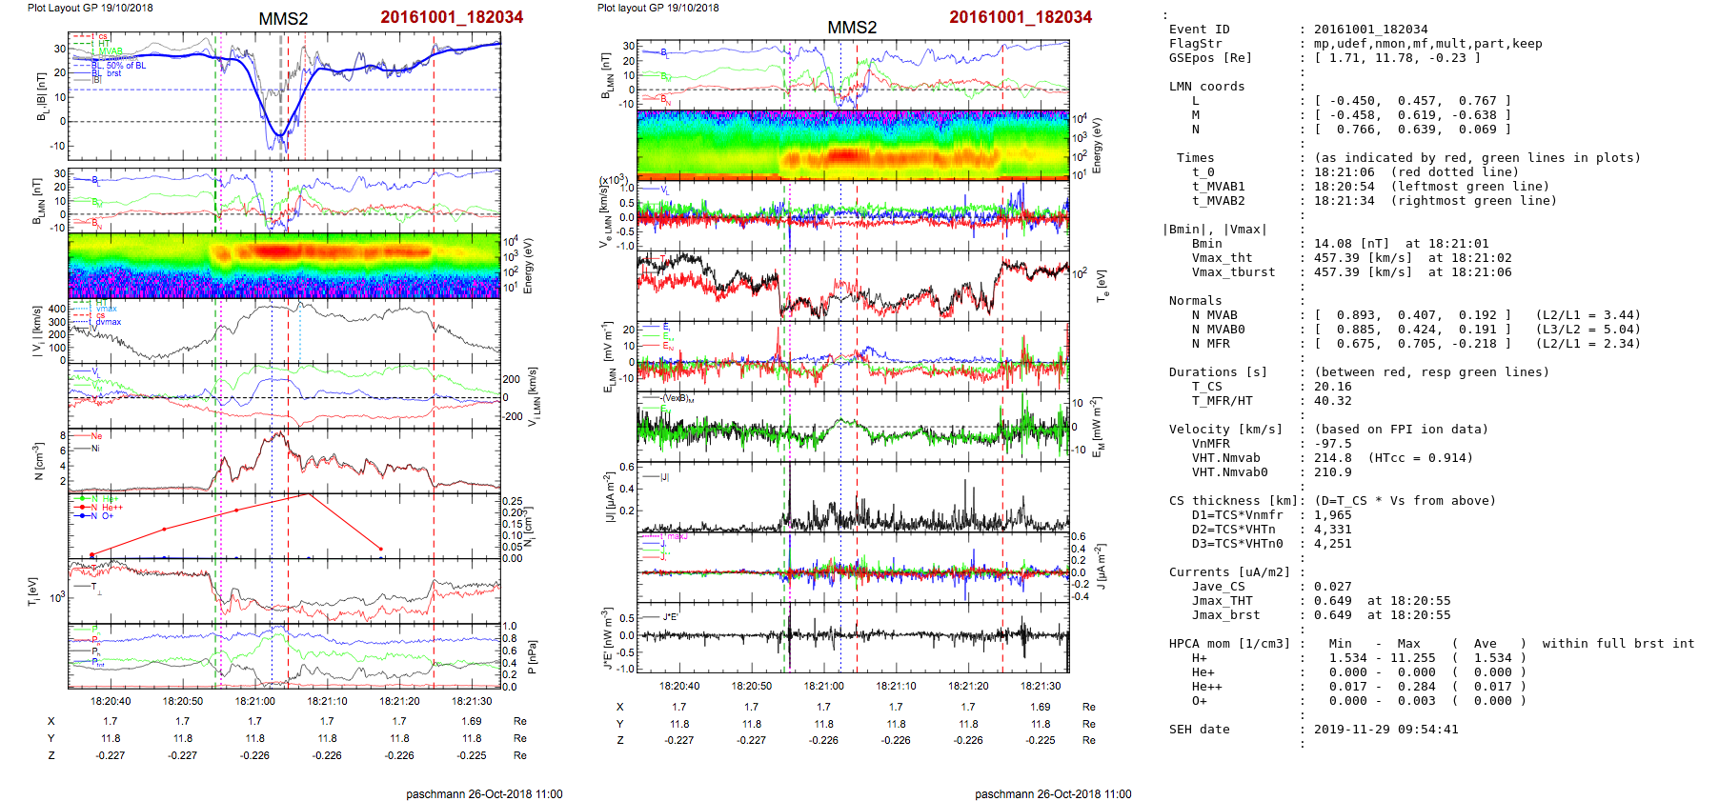Click the 'He++' row in HPCA table
Screen dimensions: 1719x801
(1206, 687)
